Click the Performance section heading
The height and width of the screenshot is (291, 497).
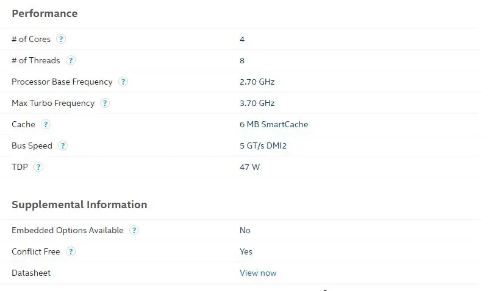pyautogui.click(x=45, y=13)
